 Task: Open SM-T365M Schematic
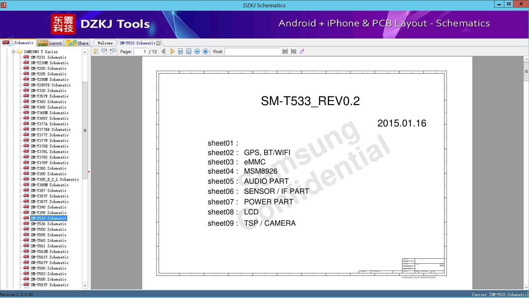(49, 113)
